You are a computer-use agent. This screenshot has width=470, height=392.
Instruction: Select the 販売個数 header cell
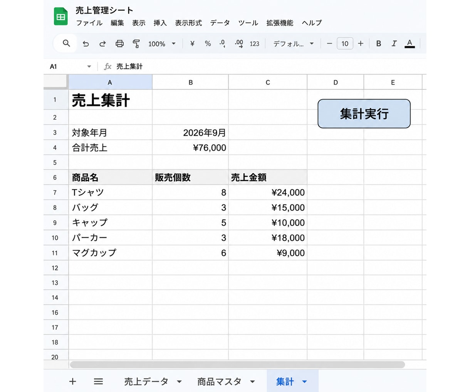[190, 177]
